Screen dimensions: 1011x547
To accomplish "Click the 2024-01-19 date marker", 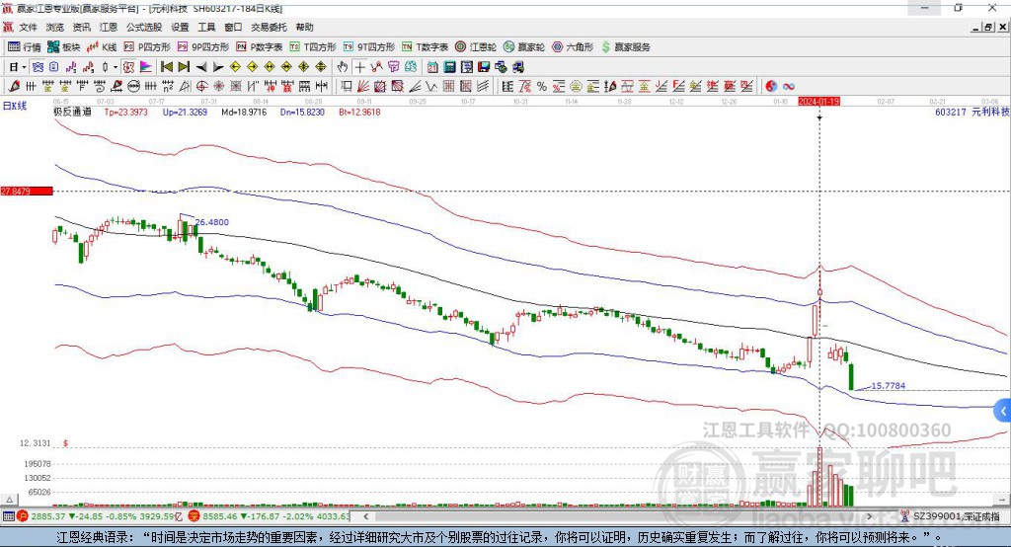I will [818, 102].
